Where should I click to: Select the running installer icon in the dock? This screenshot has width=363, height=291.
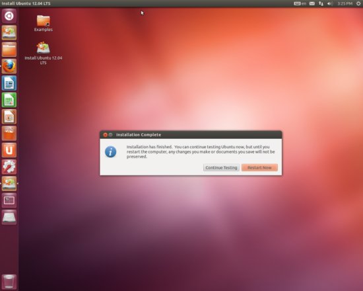(x=9, y=183)
